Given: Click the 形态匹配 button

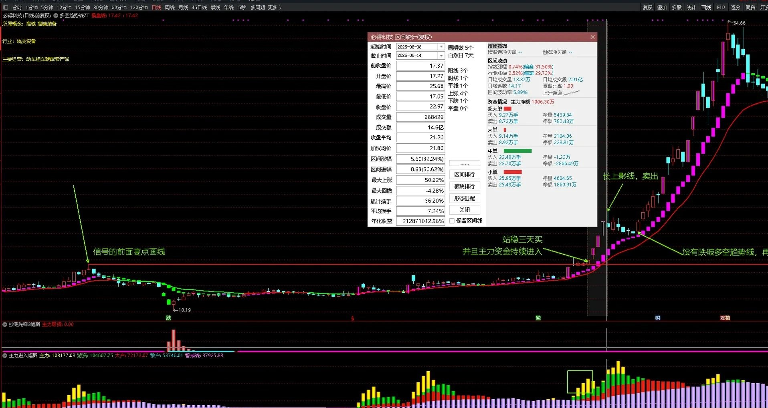Looking at the screenshot, I should pos(464,198).
